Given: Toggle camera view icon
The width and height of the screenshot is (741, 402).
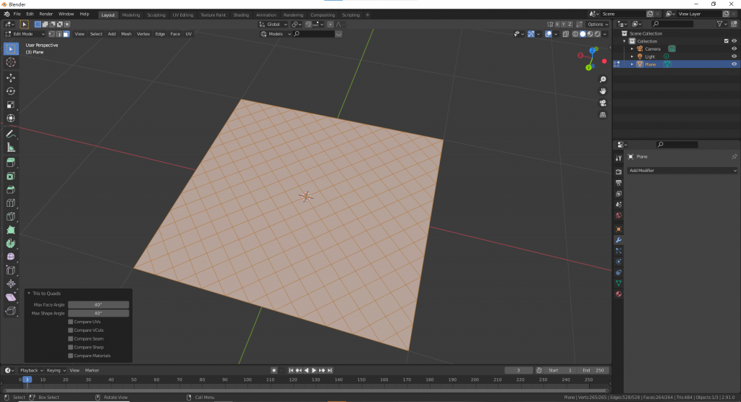Looking at the screenshot, I should 603,103.
